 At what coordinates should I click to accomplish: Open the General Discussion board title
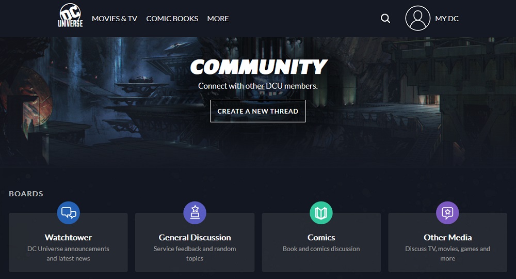point(195,238)
